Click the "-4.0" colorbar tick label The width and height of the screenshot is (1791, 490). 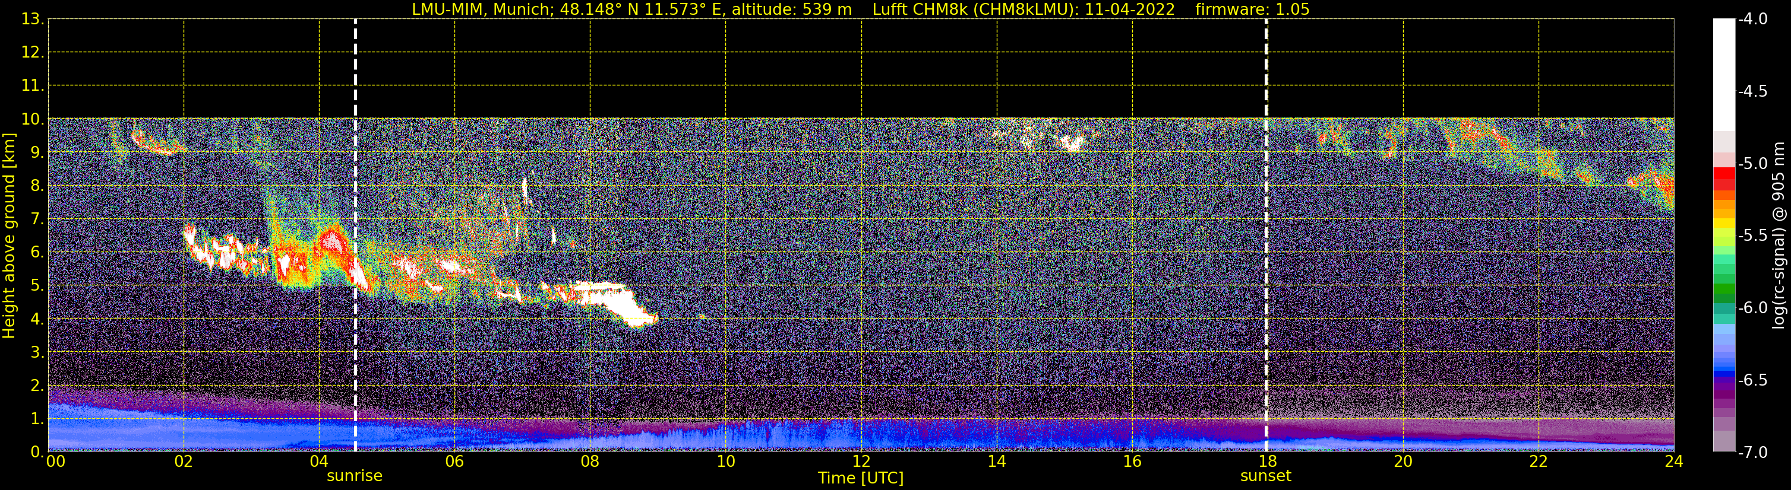point(1753,20)
